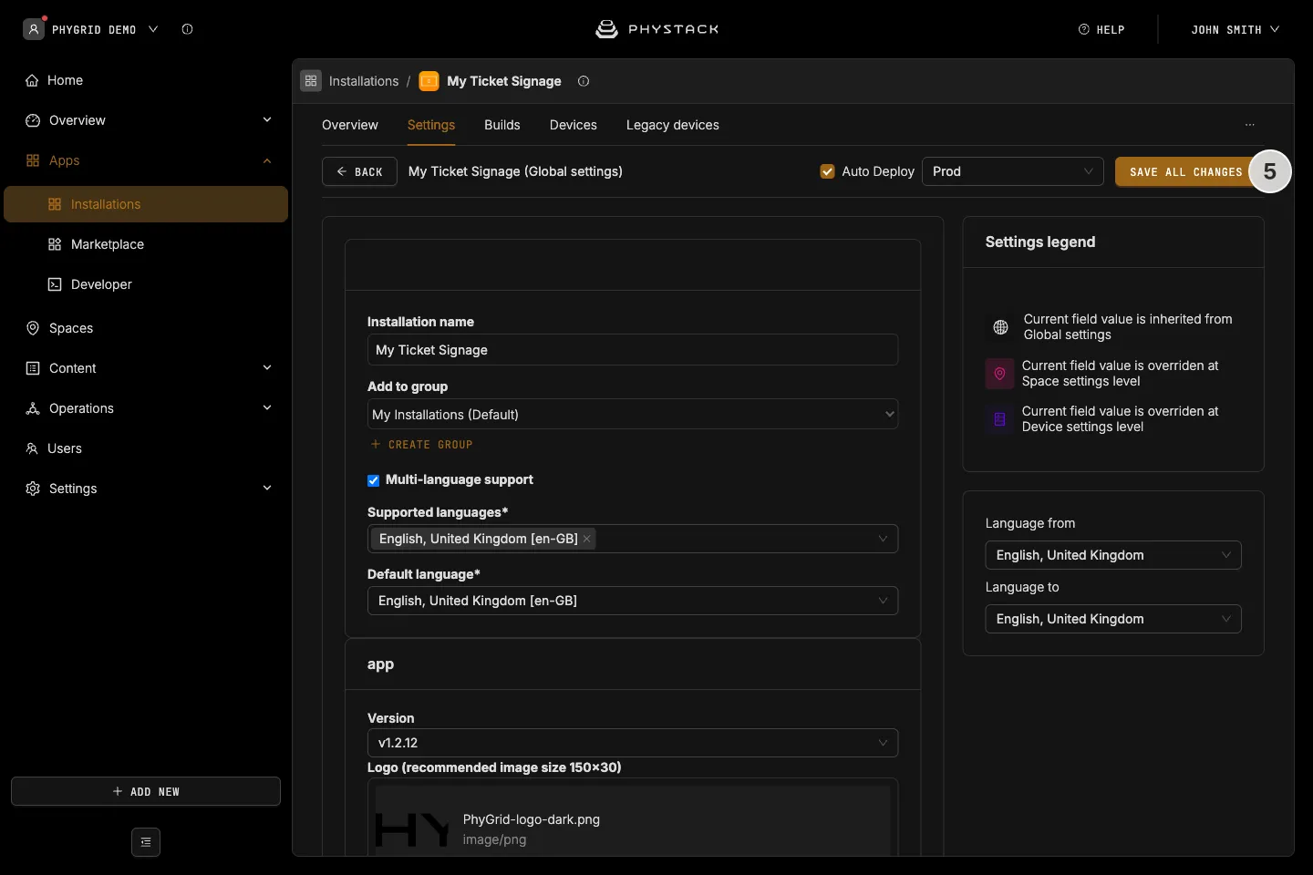Switch to the Devices tab

[574, 125]
